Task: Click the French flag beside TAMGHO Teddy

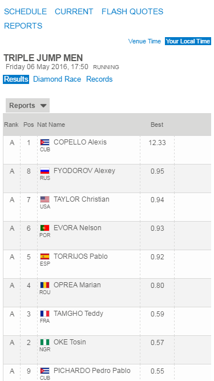Action: pyautogui.click(x=45, y=314)
